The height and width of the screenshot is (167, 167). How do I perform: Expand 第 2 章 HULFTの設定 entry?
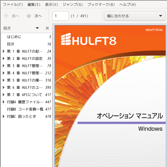coord(4,58)
